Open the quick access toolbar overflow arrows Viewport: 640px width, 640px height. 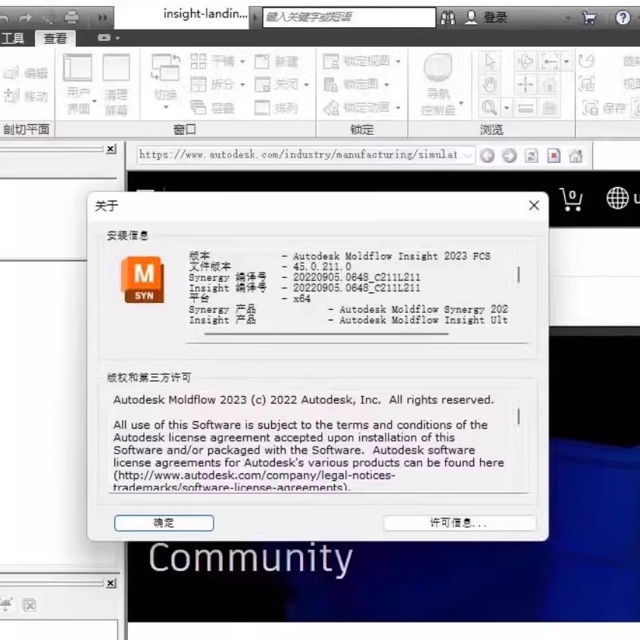pyautogui.click(x=102, y=17)
